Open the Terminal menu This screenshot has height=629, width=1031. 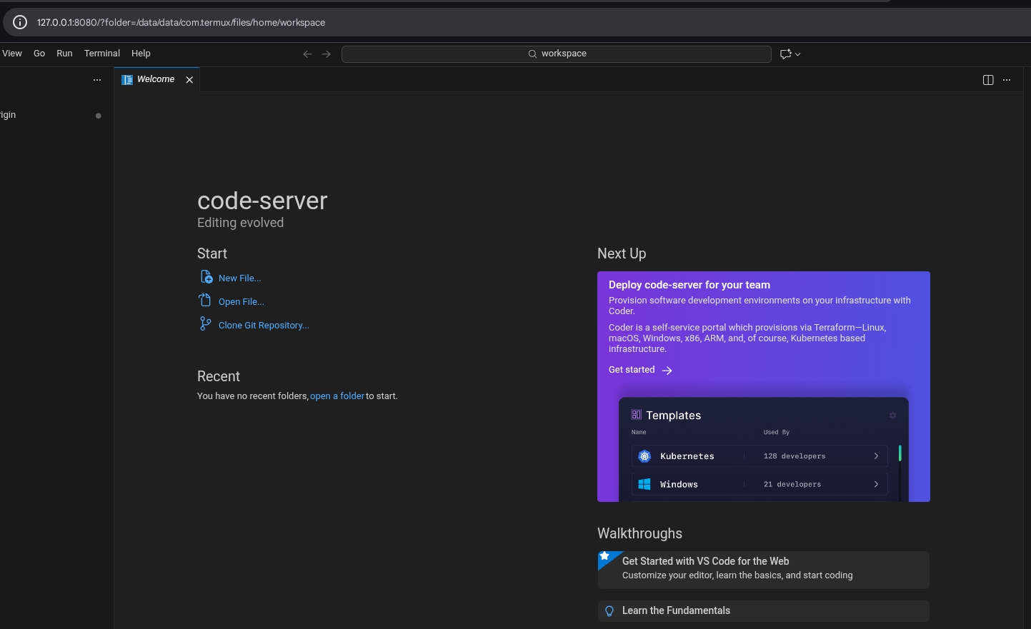tap(102, 54)
